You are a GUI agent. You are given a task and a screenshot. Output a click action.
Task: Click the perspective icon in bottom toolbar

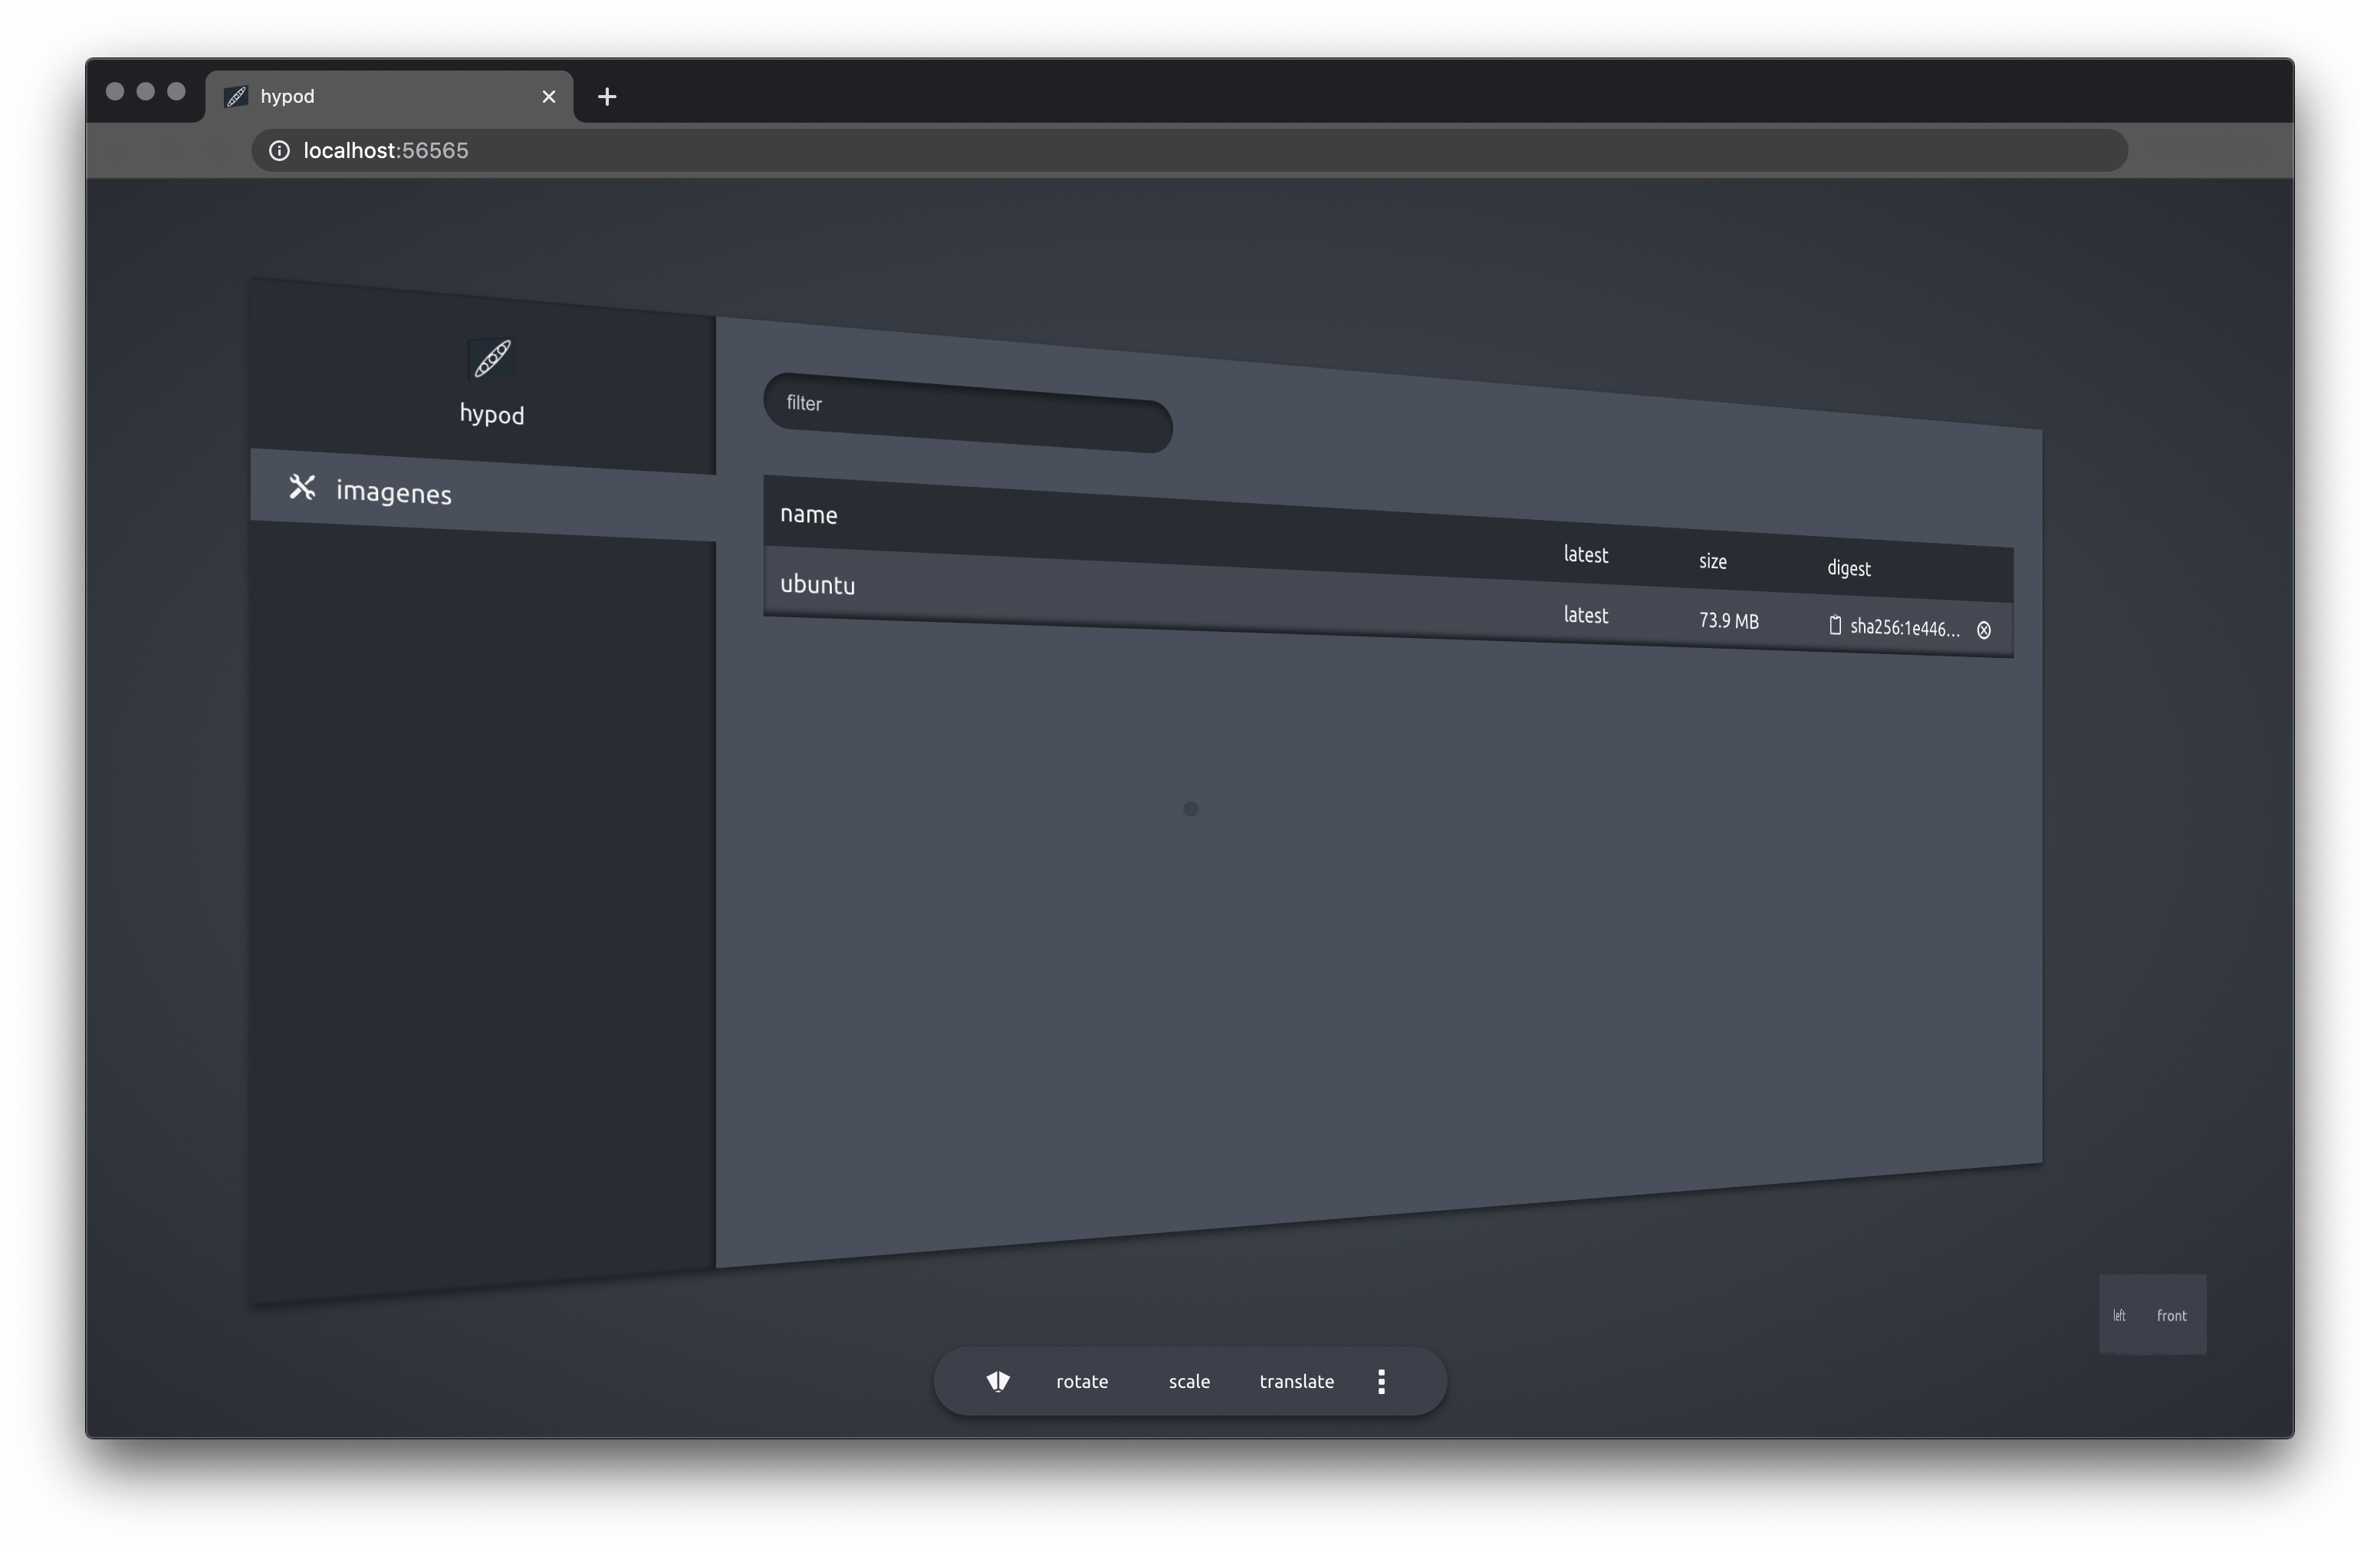coord(998,1381)
